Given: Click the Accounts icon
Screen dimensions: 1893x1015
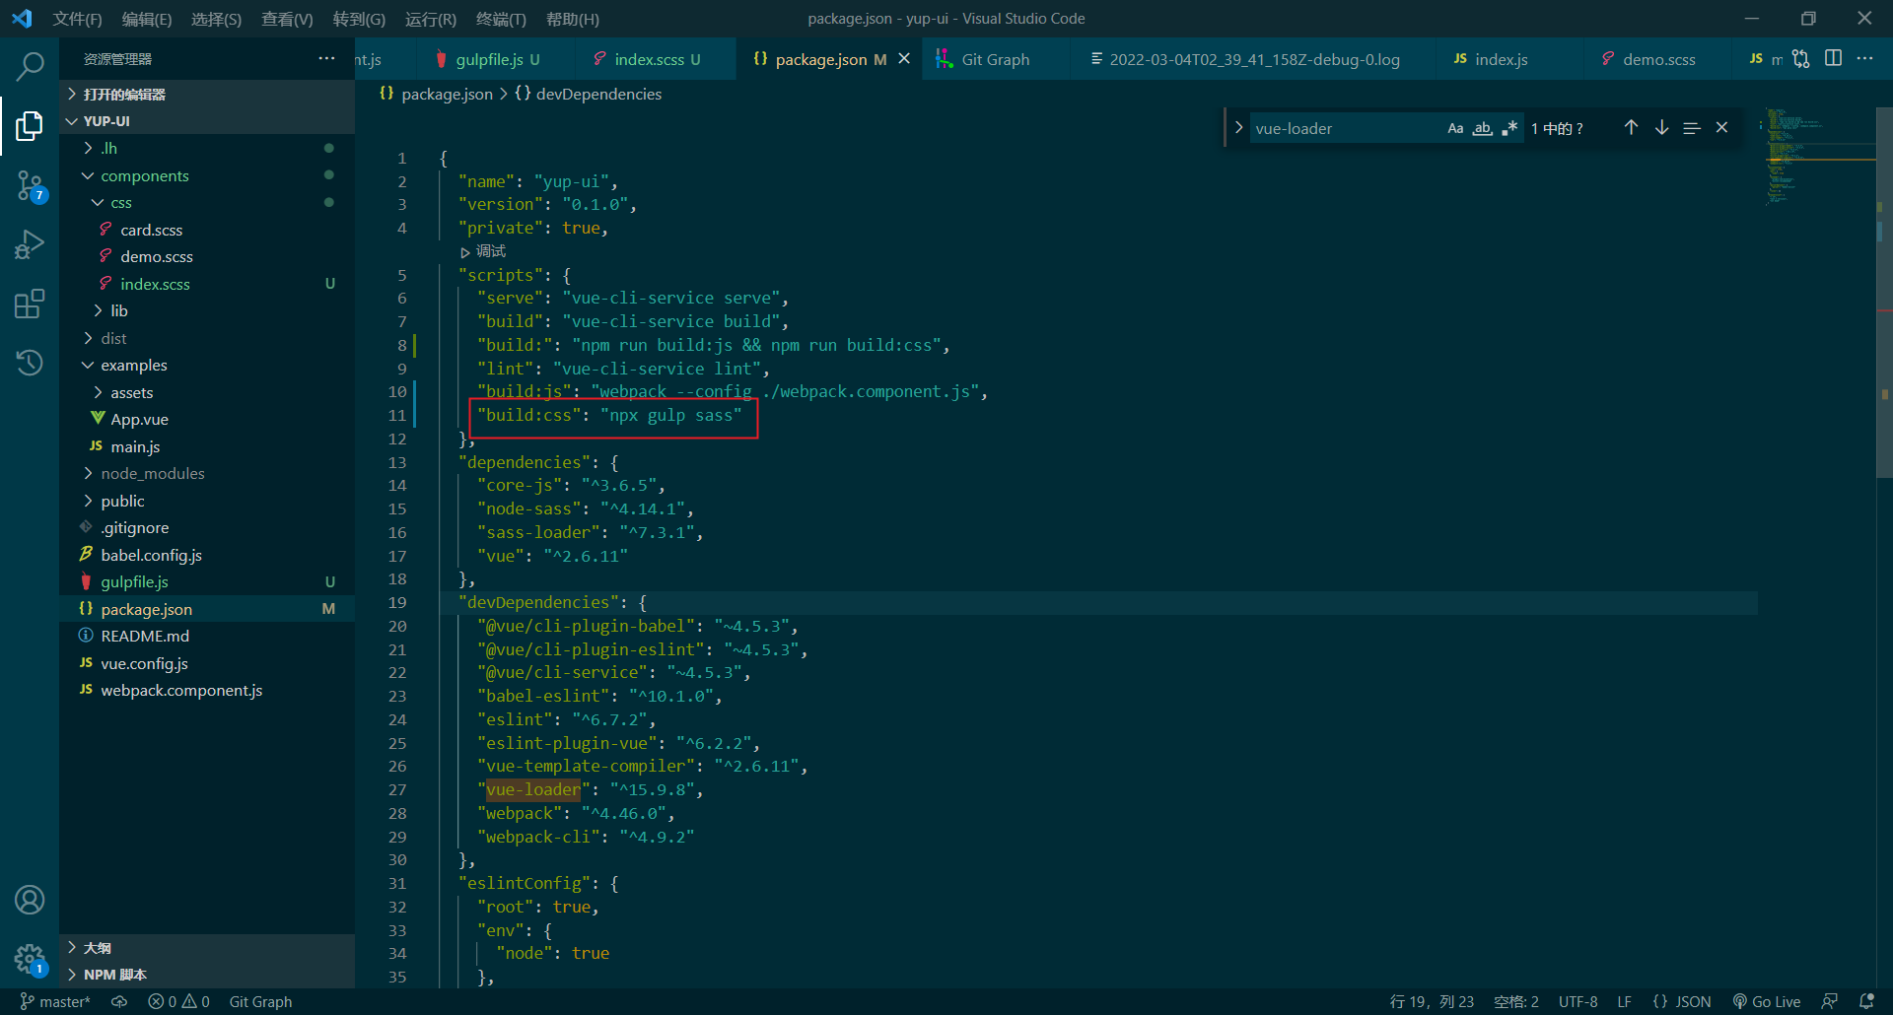Looking at the screenshot, I should (x=30, y=900).
